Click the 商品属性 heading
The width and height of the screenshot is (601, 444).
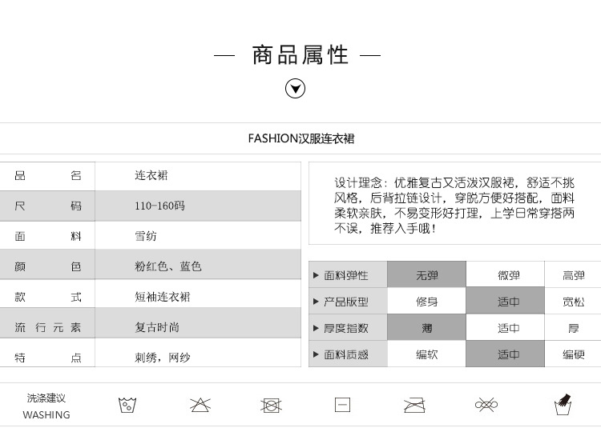click(300, 55)
